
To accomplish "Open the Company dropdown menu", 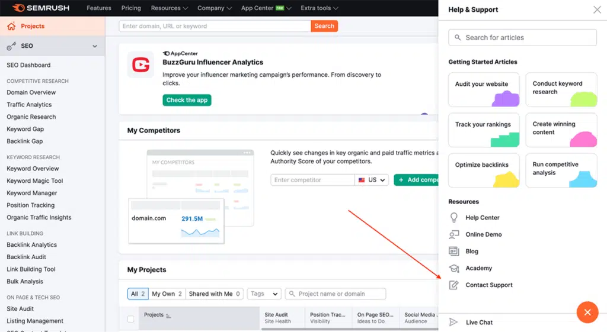I will (215, 8).
